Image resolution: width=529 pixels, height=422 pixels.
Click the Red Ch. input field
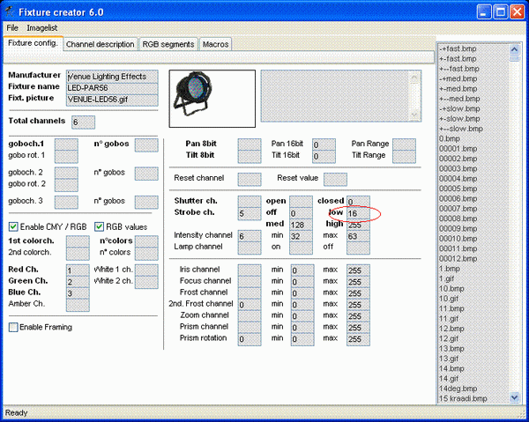pos(78,270)
